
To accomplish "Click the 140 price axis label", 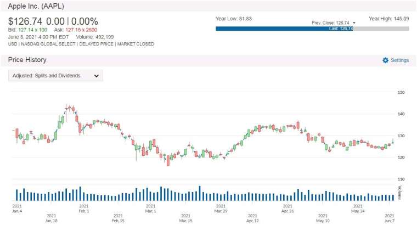I will click(401, 114).
